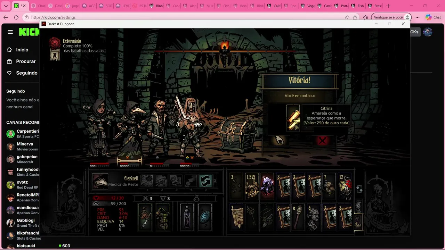The image size is (445, 250).
Task: Click the small X pass-turn icon beside the skills
Action: [x=215, y=181]
